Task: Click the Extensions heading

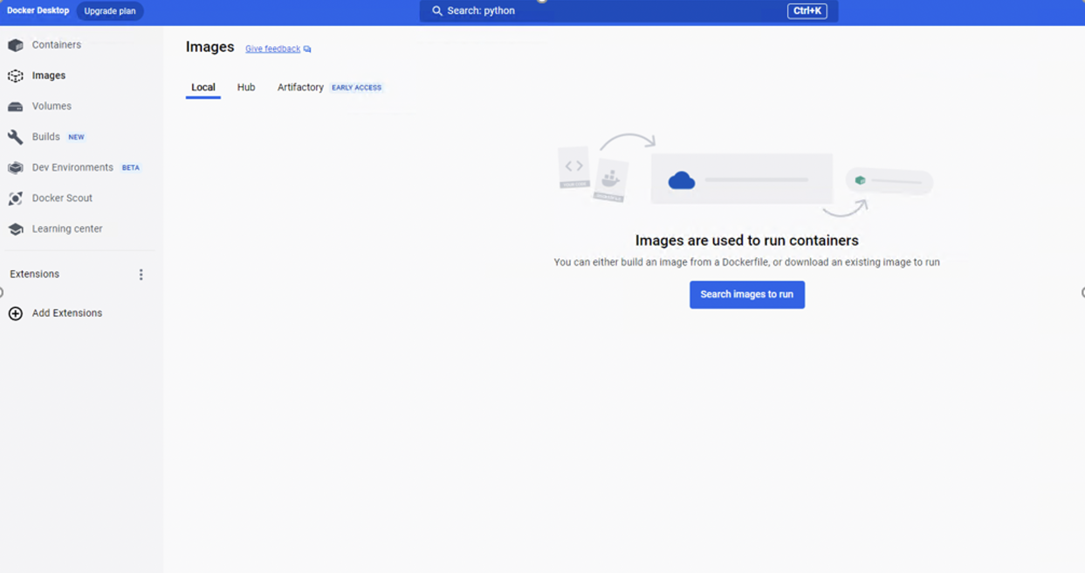Action: click(x=35, y=274)
